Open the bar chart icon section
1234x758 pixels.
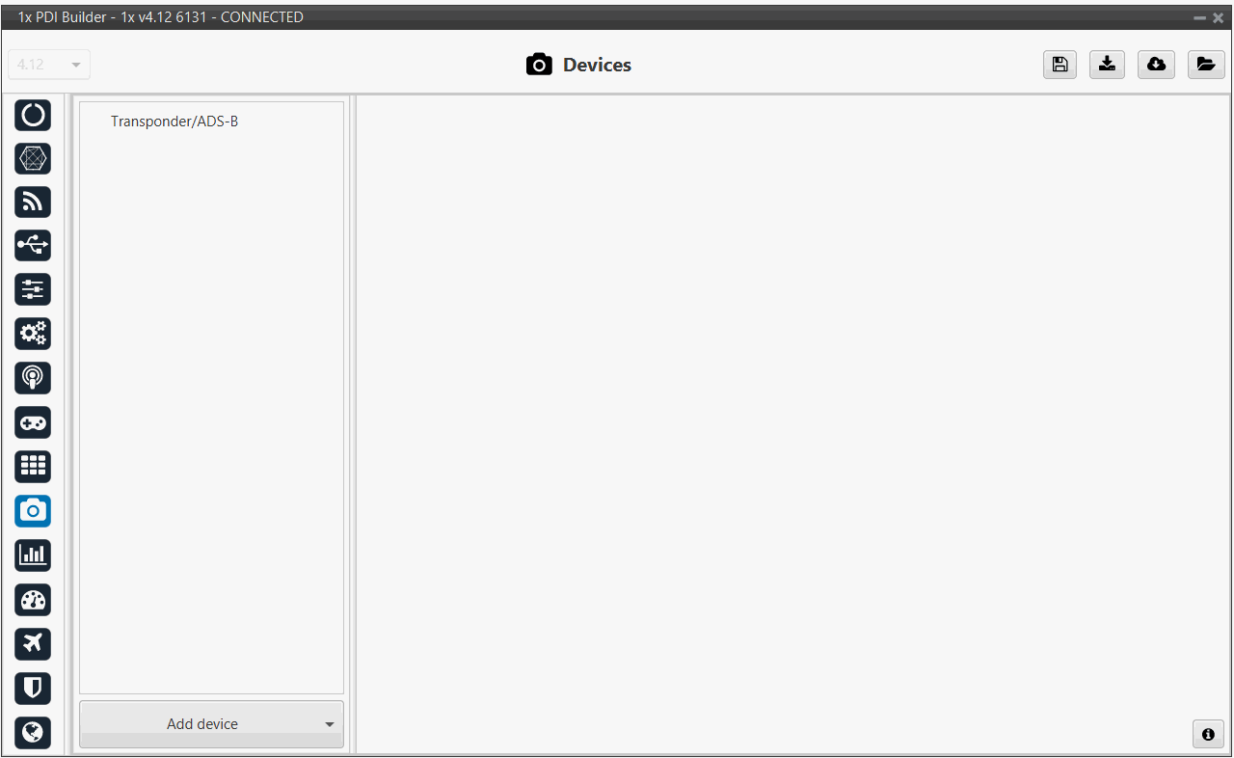[x=33, y=555]
